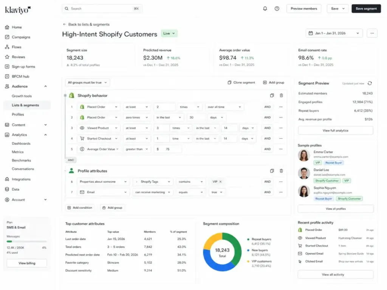The height and width of the screenshot is (290, 387).
Task: Open Dashboards under Analytics
Action: [x=21, y=143]
